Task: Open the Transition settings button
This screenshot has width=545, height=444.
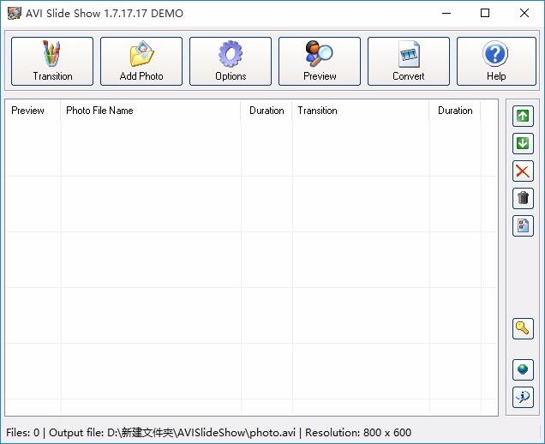Action: (52, 61)
